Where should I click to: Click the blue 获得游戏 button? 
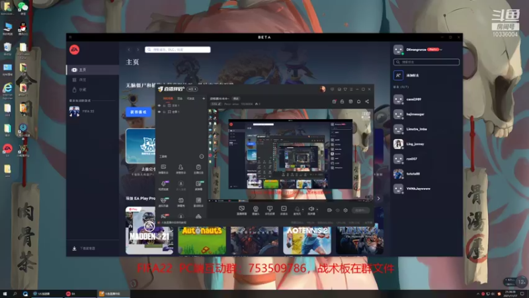[138, 112]
